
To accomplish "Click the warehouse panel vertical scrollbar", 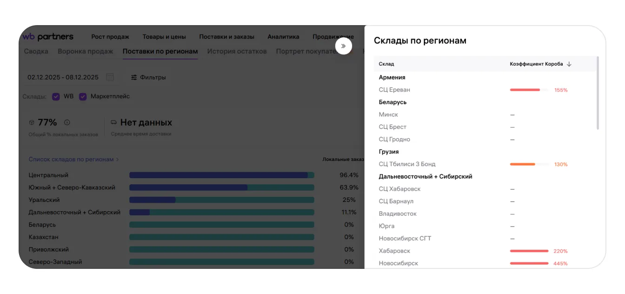I will click(598, 93).
